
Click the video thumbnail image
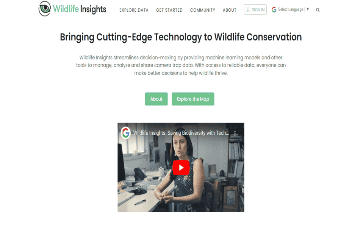click(x=181, y=168)
